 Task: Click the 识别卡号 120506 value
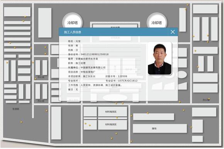coord(122,76)
